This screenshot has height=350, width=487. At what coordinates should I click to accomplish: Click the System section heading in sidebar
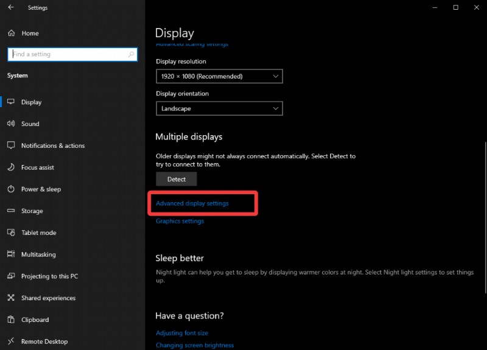pyautogui.click(x=18, y=75)
